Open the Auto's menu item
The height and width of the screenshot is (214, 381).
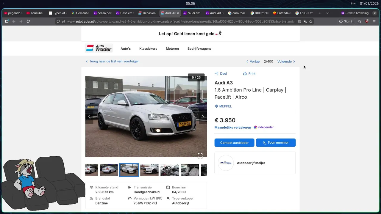[x=126, y=48]
